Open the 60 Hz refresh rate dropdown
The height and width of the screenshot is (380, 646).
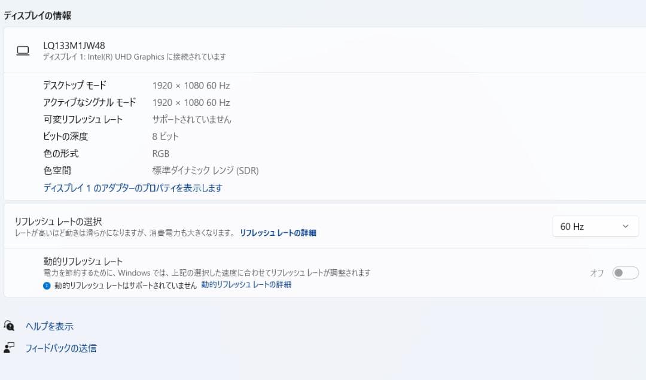coord(595,226)
